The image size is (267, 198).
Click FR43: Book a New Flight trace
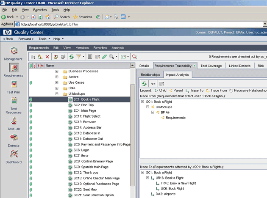coord(178,183)
